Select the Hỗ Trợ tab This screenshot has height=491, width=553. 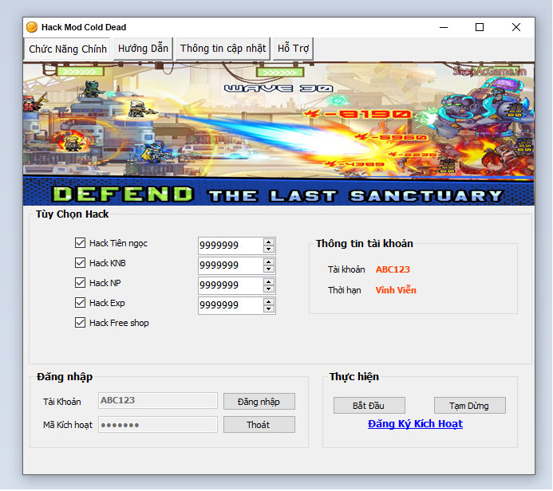coord(293,49)
